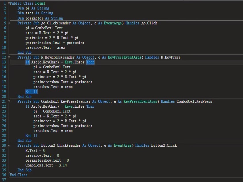Click 'perimetershow.Text = 0' on line 33
243x182 pixels.
47,160
